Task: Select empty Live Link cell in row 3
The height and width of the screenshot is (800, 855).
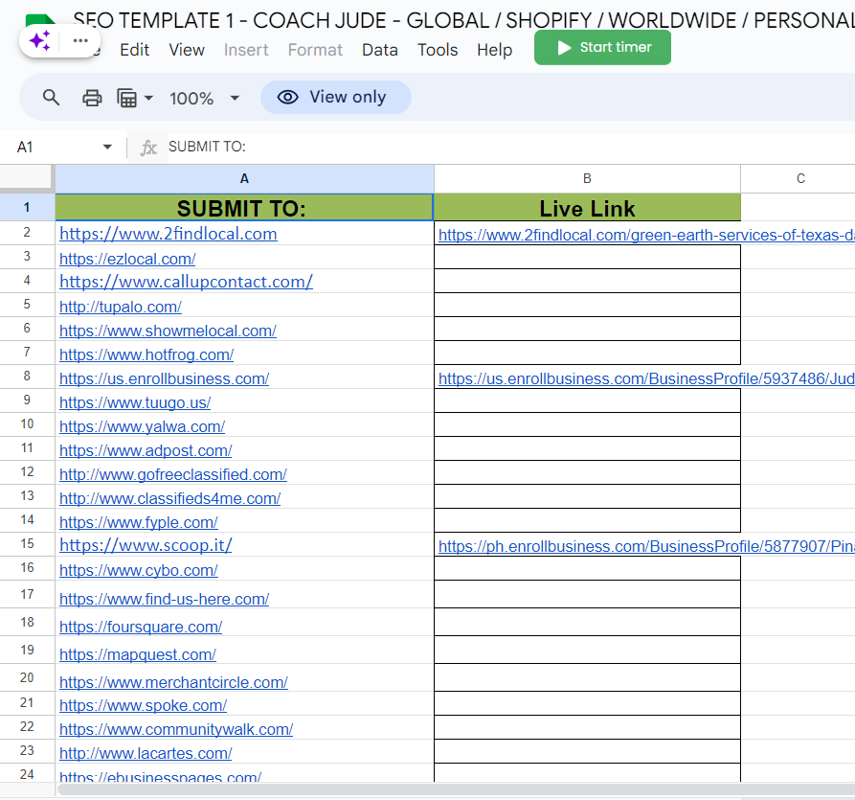Action: (587, 257)
